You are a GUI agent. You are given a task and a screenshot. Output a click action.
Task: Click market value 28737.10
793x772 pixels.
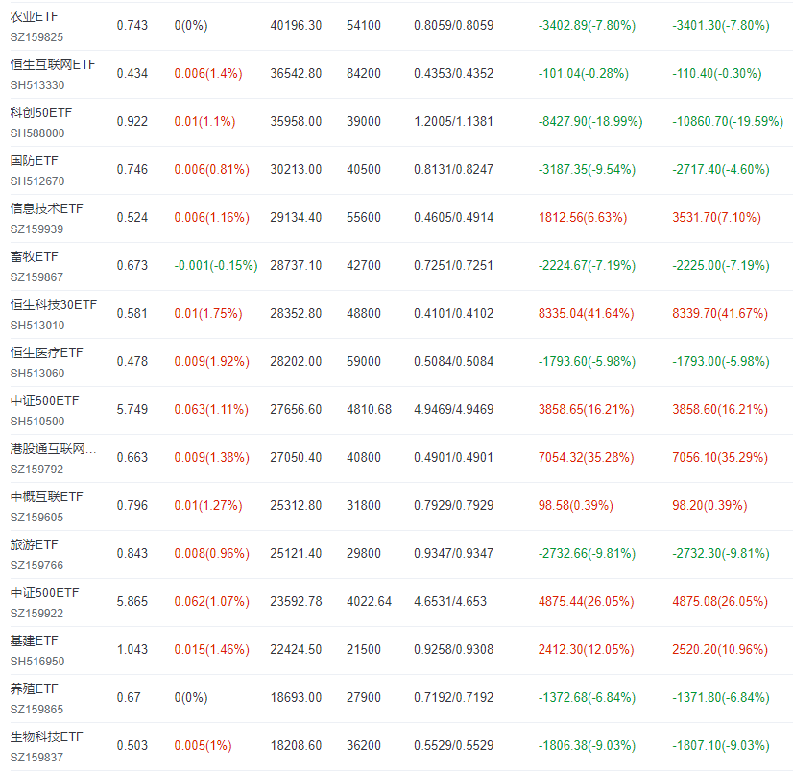point(296,266)
